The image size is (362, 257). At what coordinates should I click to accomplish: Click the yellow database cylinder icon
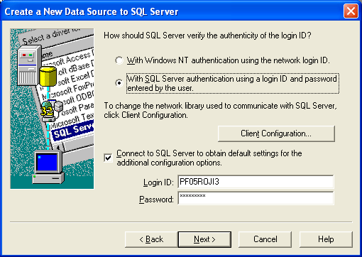click(48, 76)
